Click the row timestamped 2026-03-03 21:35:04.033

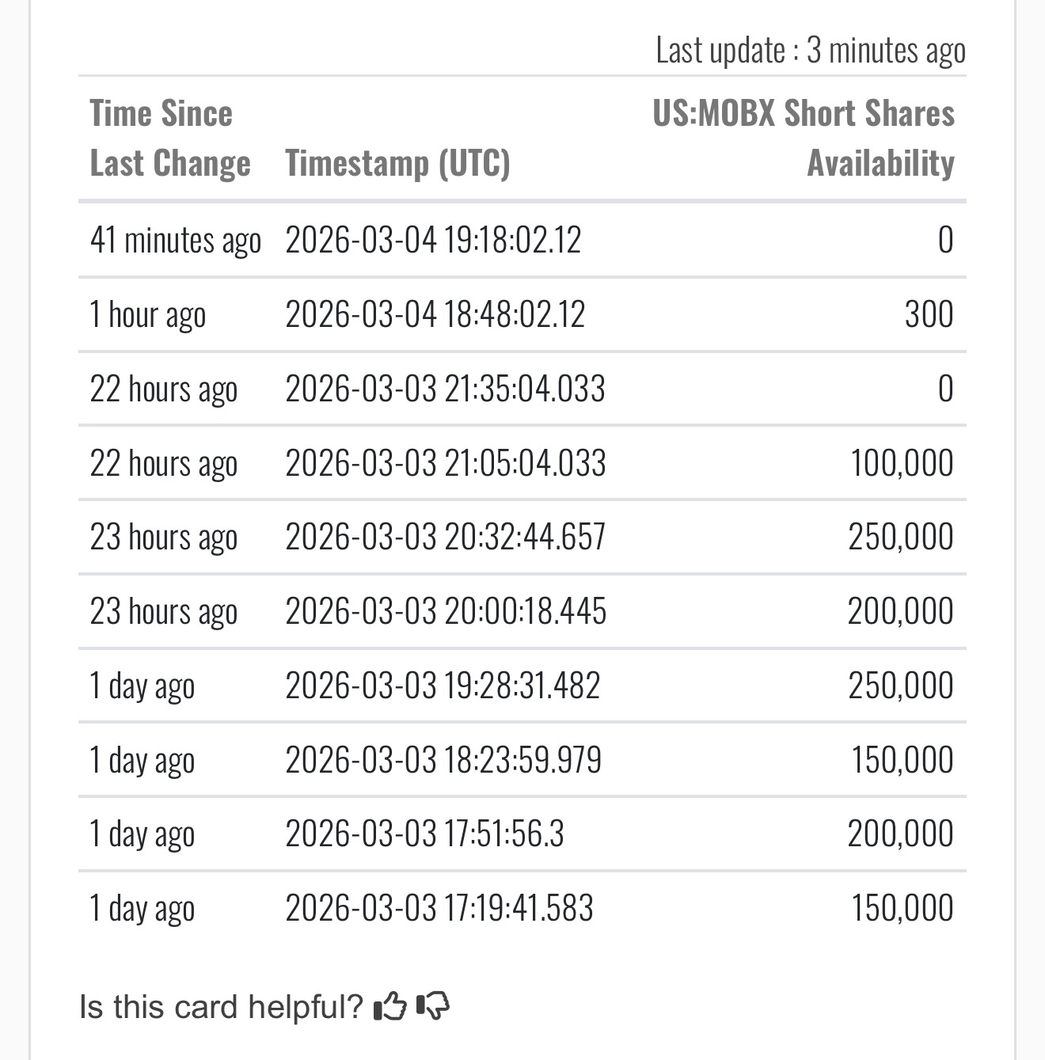pos(522,389)
